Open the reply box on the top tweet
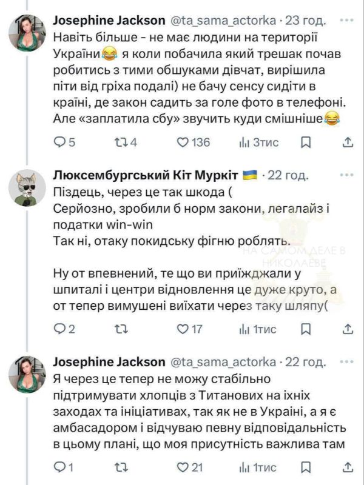The height and width of the screenshot is (485, 364). [x=58, y=143]
